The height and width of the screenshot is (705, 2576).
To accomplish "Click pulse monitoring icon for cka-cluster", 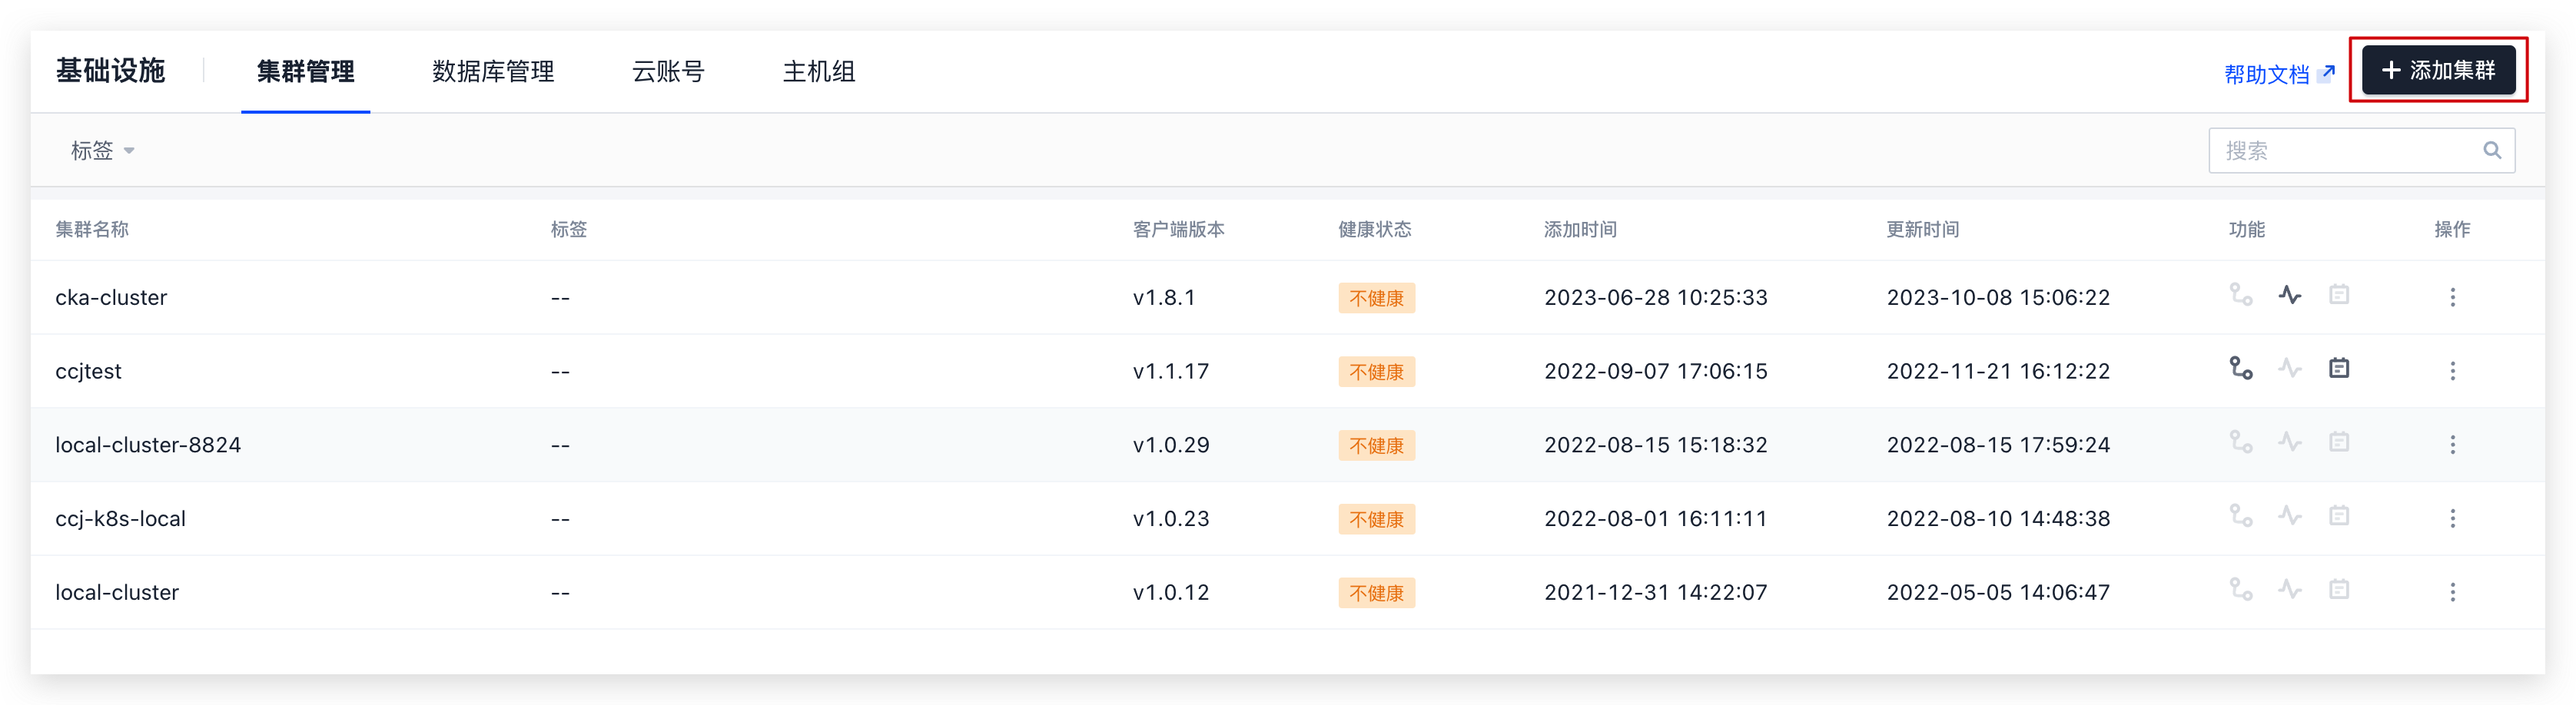I will point(2290,295).
